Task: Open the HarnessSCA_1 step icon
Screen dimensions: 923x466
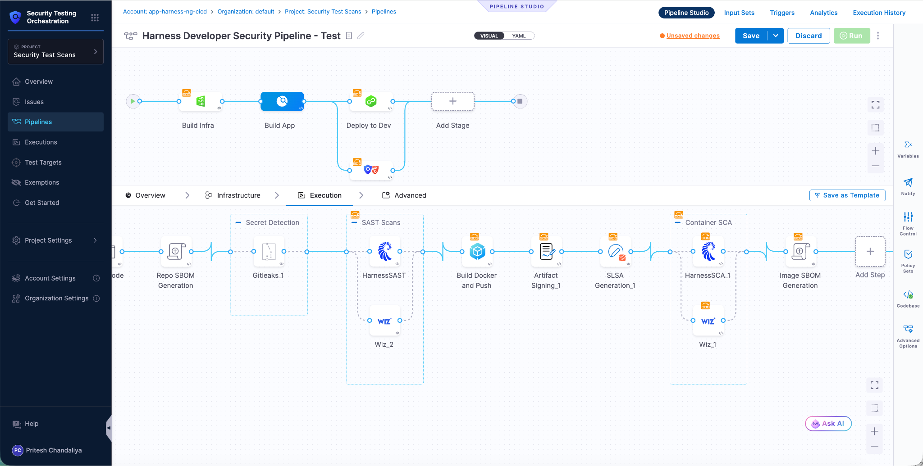Action: pos(708,251)
